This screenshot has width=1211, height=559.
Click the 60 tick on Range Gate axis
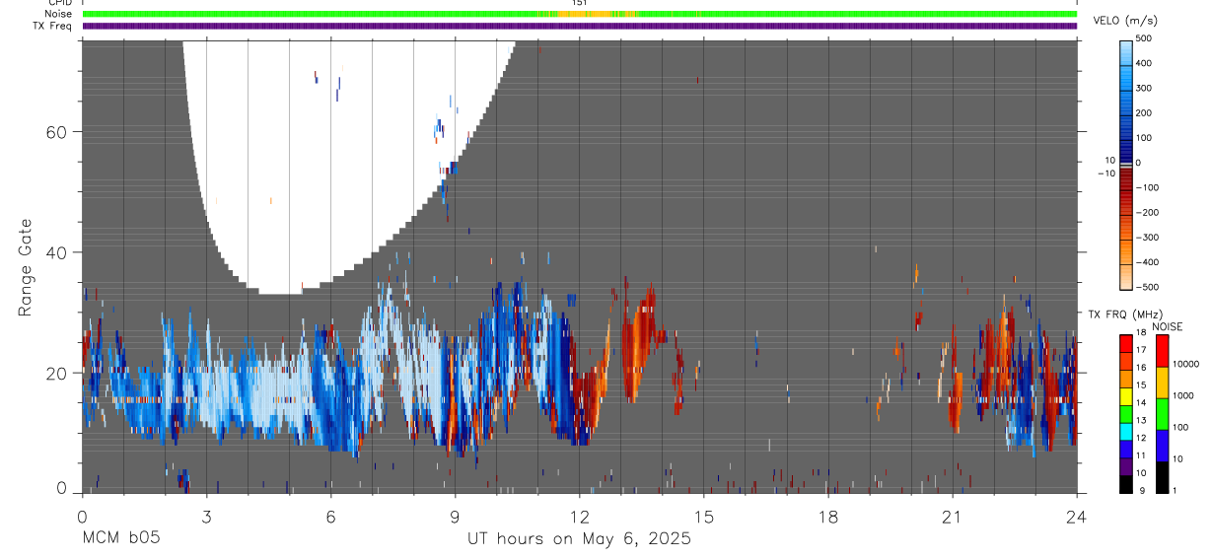pyautogui.click(x=57, y=131)
